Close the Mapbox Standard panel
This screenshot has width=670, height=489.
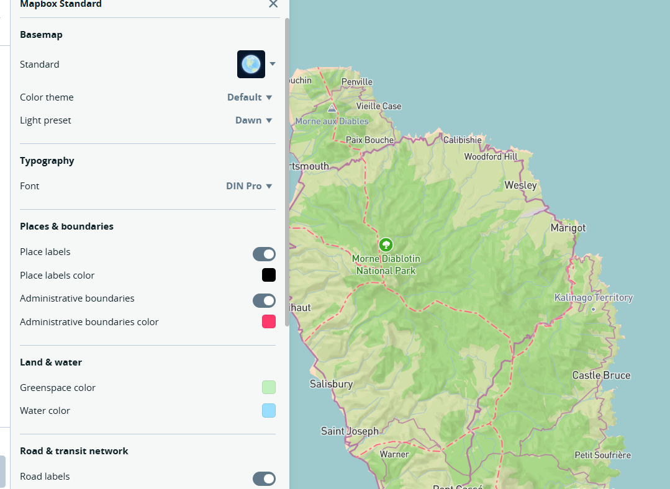point(273,4)
